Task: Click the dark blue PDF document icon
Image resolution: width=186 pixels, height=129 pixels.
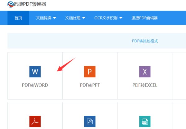Action: (x=90, y=122)
